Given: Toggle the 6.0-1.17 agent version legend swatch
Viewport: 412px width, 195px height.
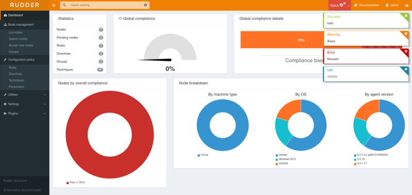Looking at the screenshot, I should [x=355, y=164].
